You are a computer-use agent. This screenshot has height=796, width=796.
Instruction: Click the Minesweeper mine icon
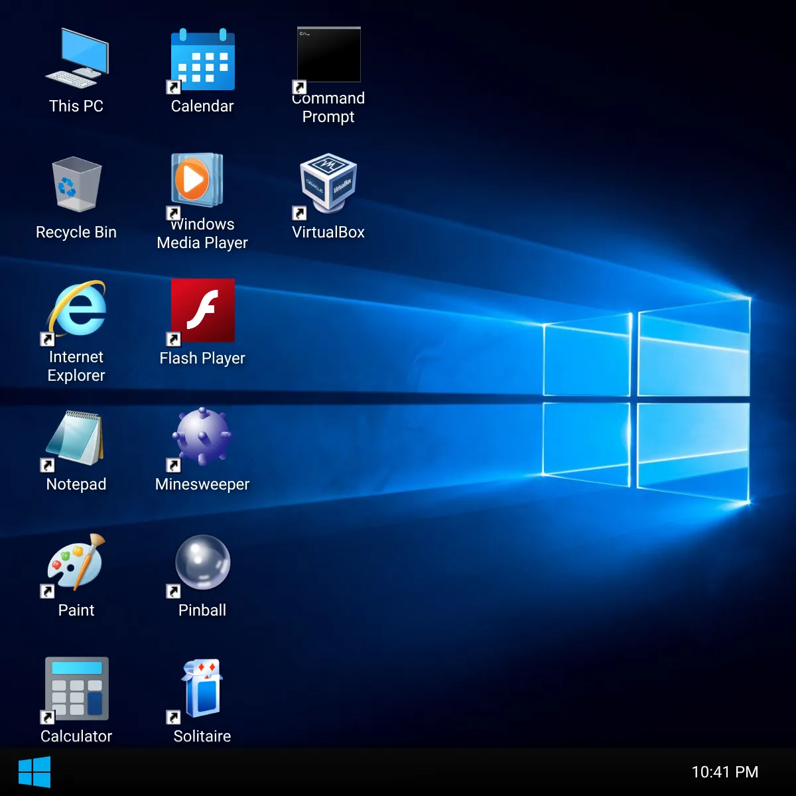pyautogui.click(x=202, y=436)
